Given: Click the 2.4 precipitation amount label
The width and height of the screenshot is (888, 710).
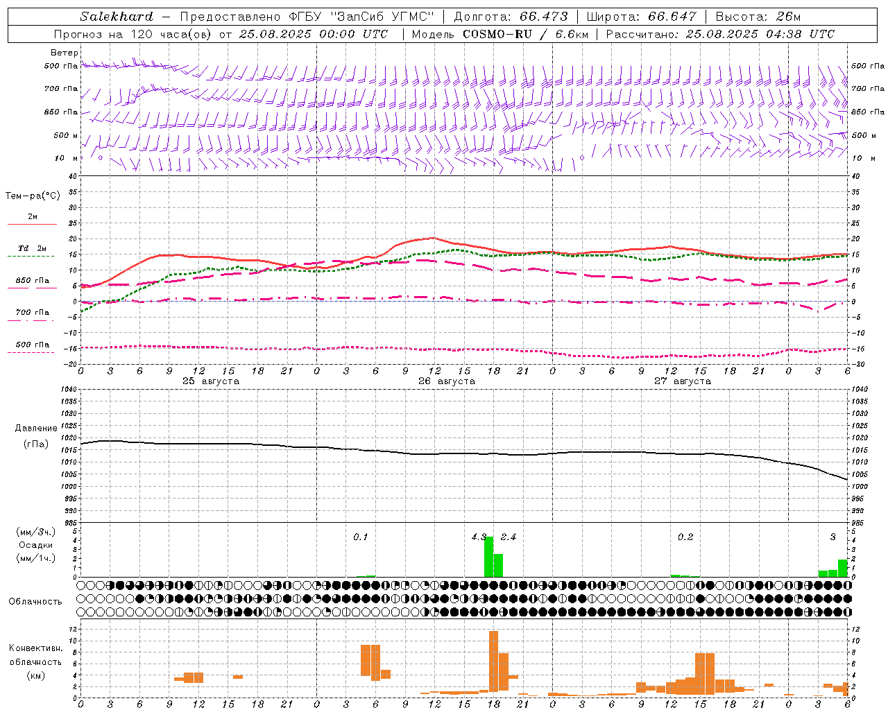Looking at the screenshot, I should [509, 537].
